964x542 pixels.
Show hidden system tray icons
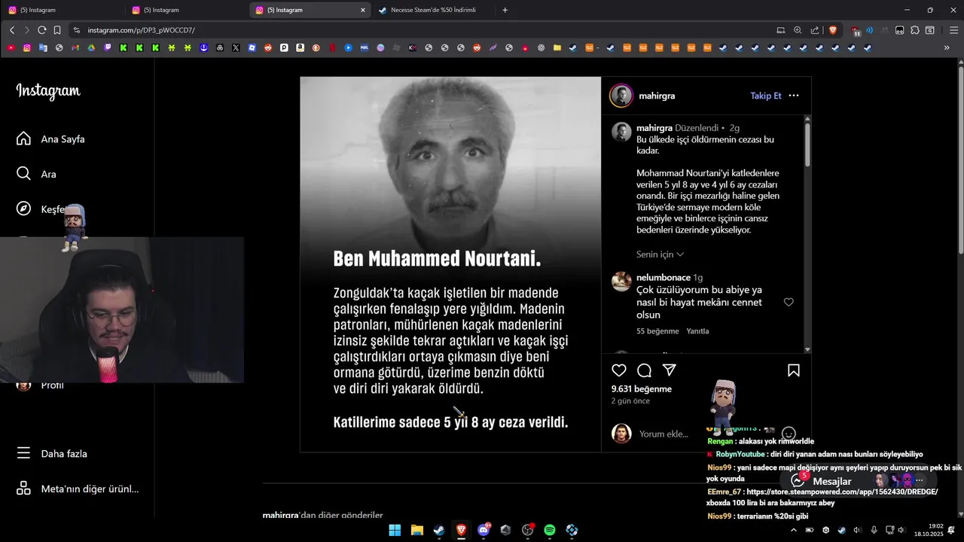pyautogui.click(x=793, y=530)
